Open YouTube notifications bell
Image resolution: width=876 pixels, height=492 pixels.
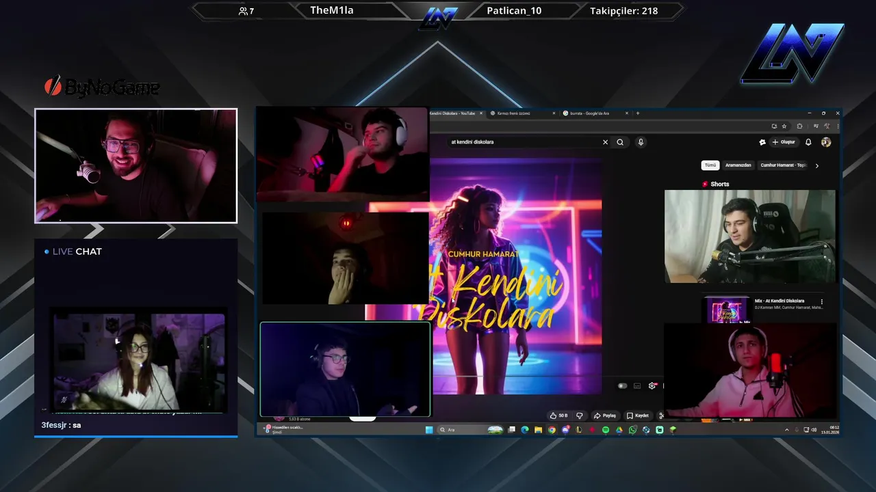pos(808,142)
